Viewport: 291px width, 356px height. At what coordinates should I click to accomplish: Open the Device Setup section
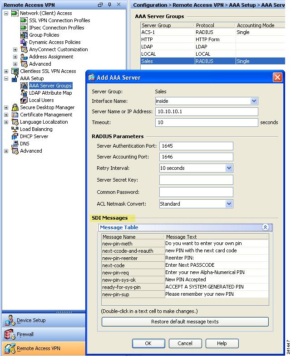click(44, 320)
